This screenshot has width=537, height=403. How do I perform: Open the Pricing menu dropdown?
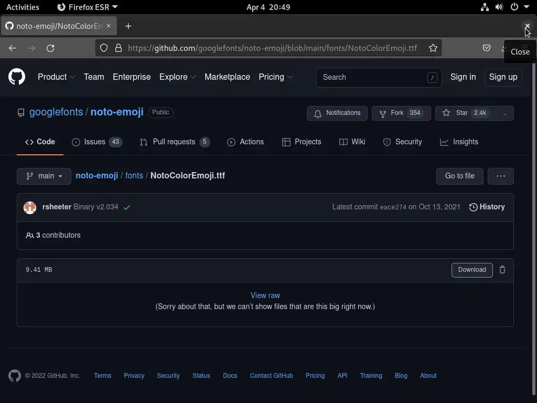(x=276, y=77)
